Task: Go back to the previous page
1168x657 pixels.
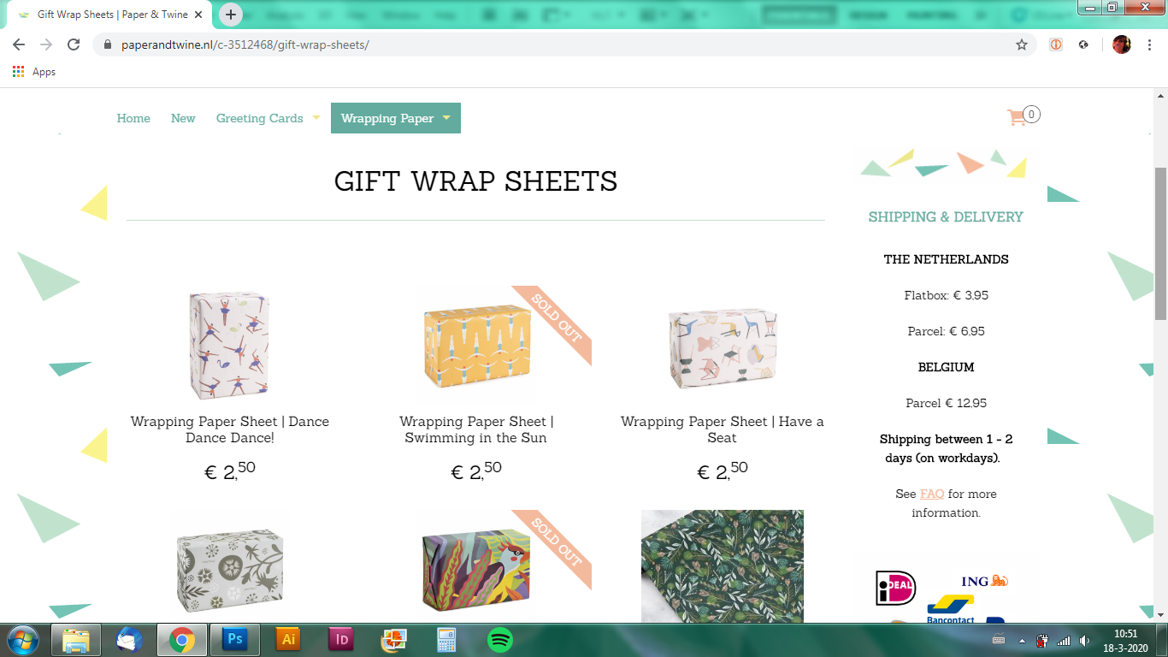Action: [19, 44]
